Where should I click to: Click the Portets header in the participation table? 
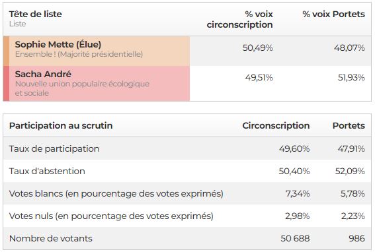[349, 125]
